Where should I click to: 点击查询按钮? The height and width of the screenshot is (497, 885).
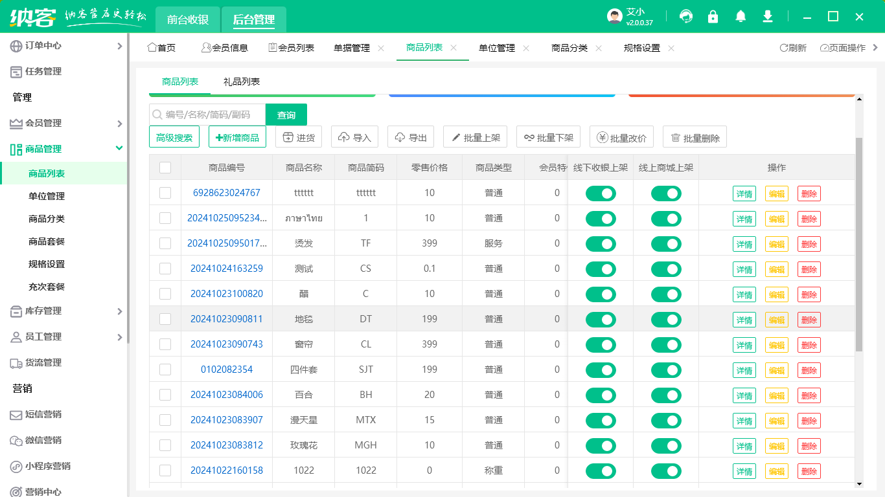pyautogui.click(x=286, y=114)
